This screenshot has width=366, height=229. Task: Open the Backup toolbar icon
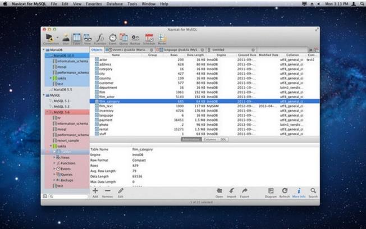pos(135,38)
